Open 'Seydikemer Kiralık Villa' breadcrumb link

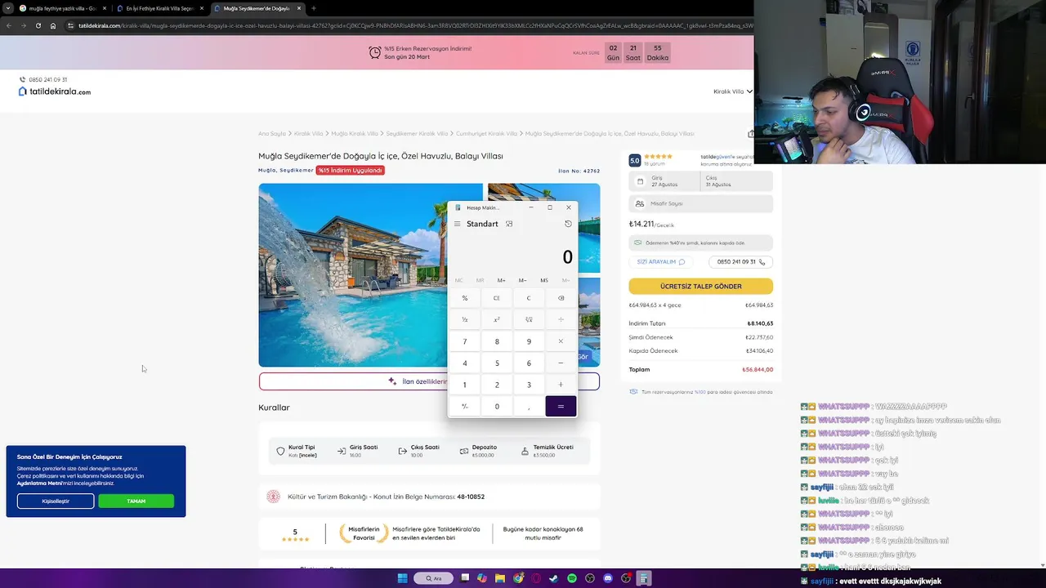[x=417, y=133]
